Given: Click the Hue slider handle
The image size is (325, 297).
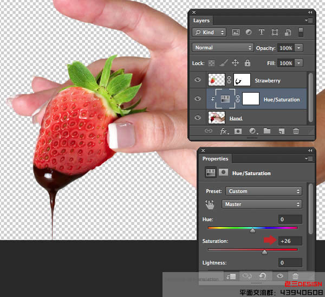Looking at the screenshot, I should pyautogui.click(x=252, y=230).
